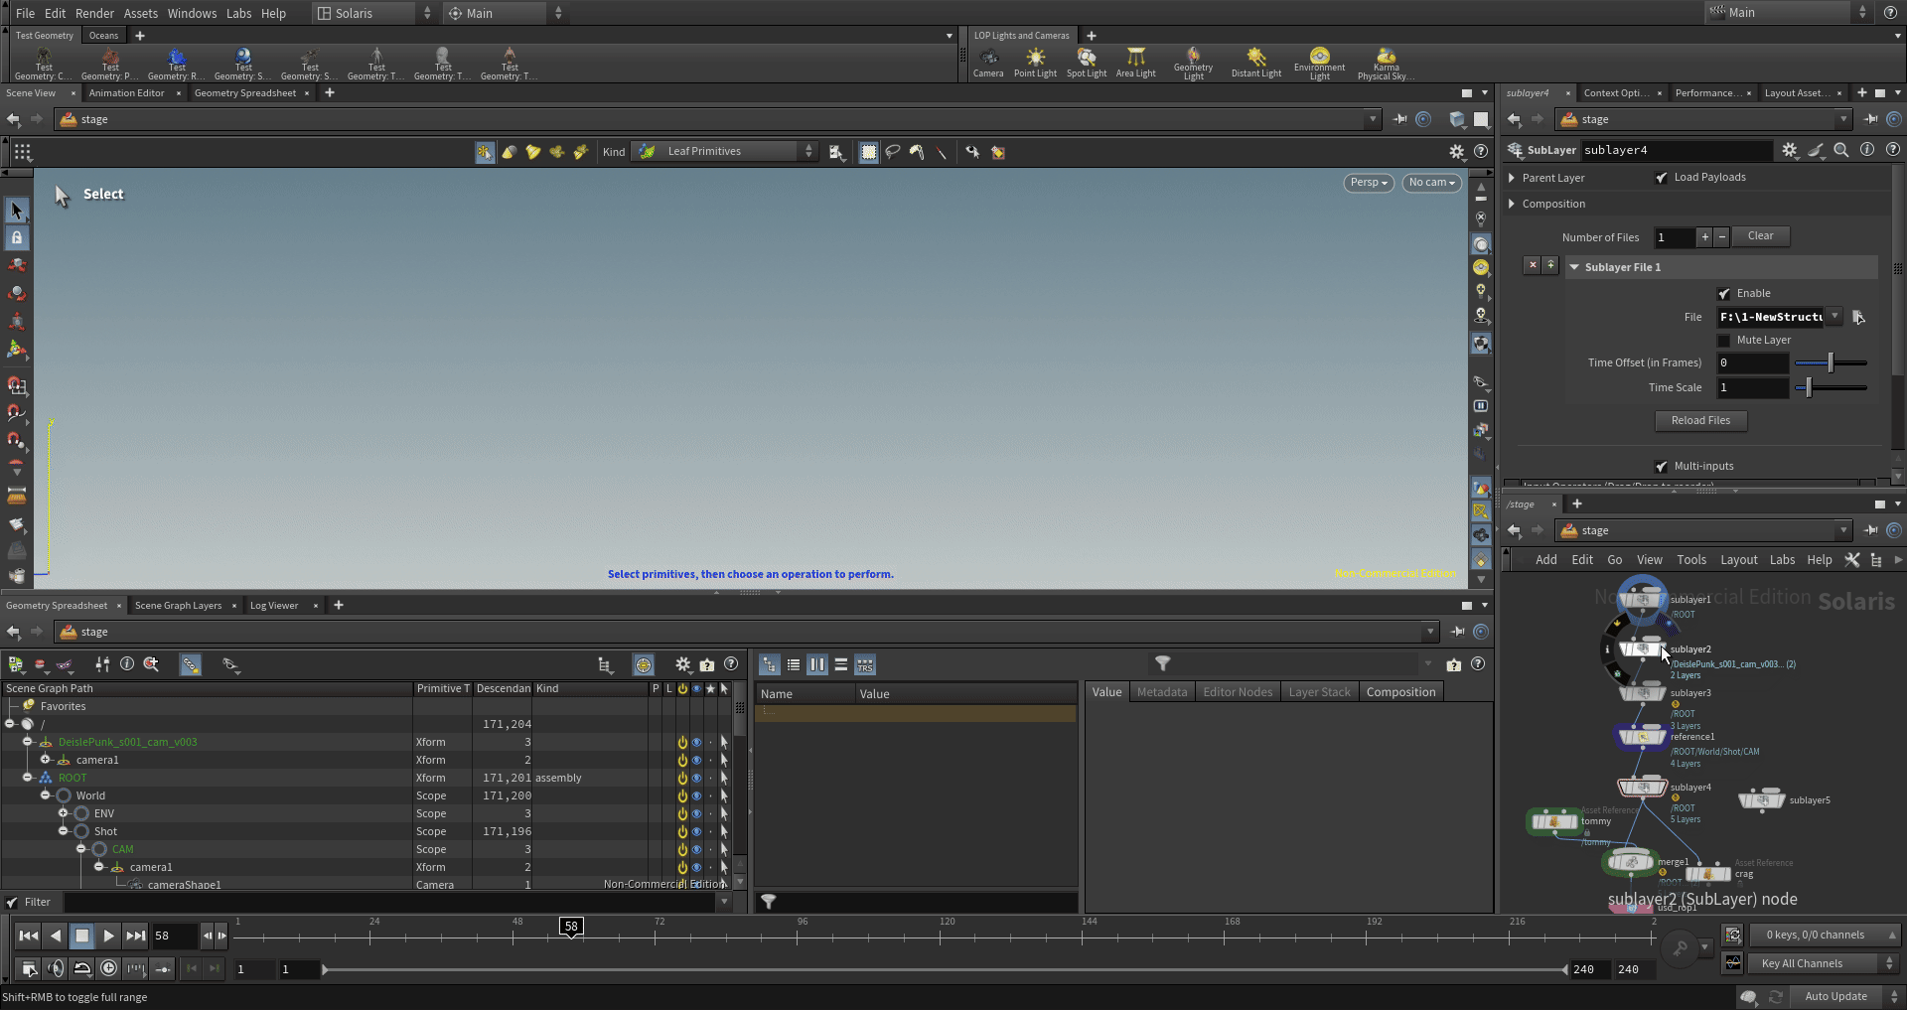The width and height of the screenshot is (1907, 1010).
Task: Increase Number of Files with plus button
Action: point(1704,237)
